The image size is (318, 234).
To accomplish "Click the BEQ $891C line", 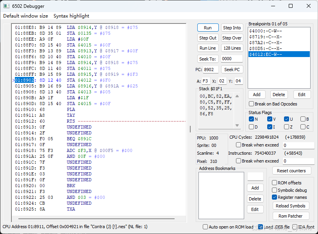I will coord(53,139).
